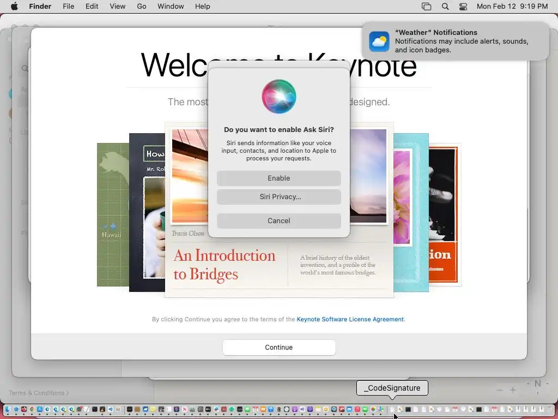Image resolution: width=558 pixels, height=419 pixels.
Task: Open Google Chrome from the Dock
Action: [x=32, y=409]
